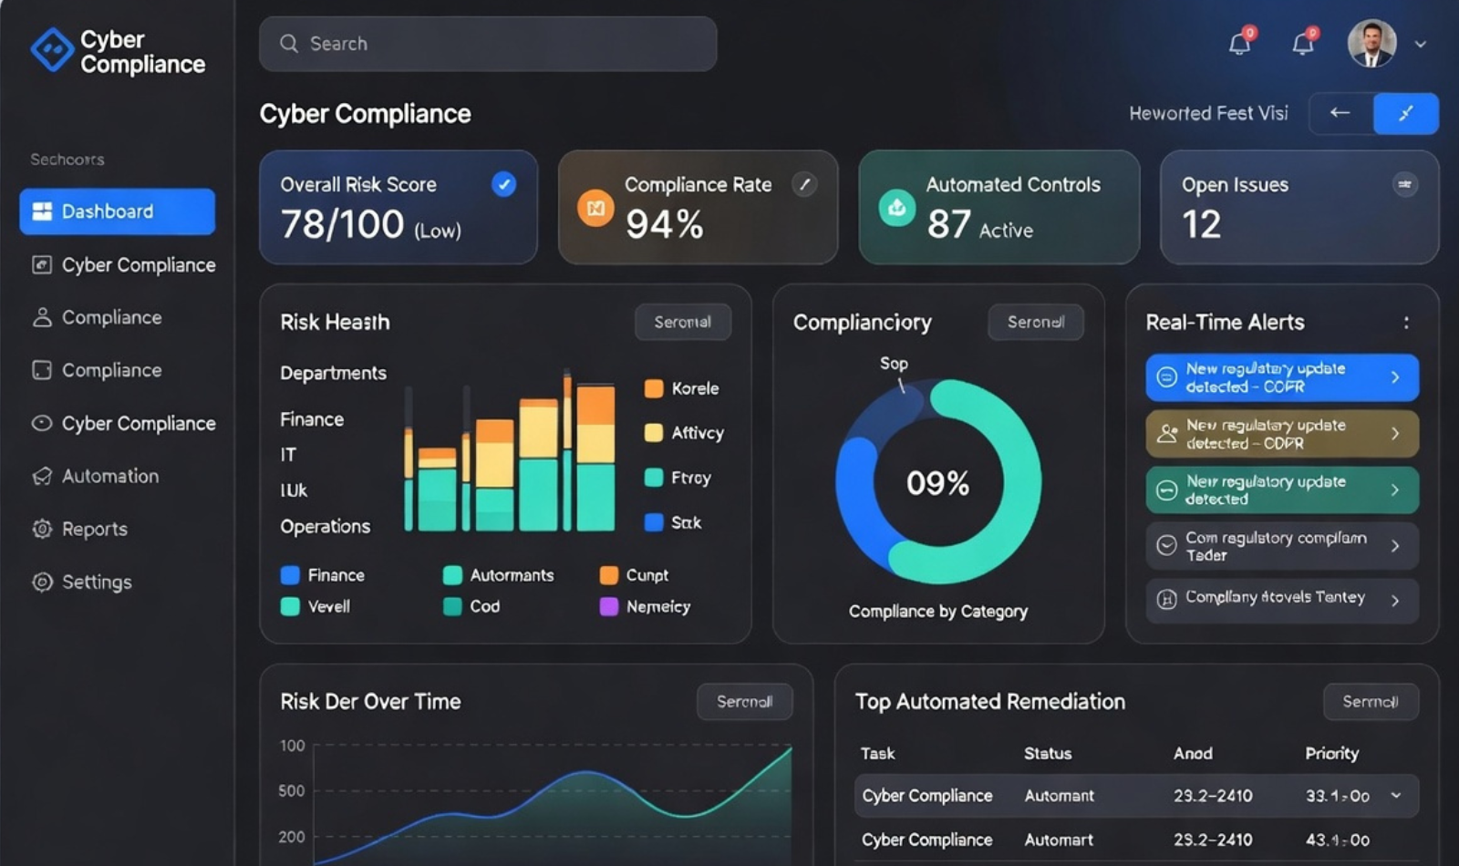The width and height of the screenshot is (1459, 866).
Task: Toggle the Finance blue legend swatch
Action: click(x=290, y=575)
